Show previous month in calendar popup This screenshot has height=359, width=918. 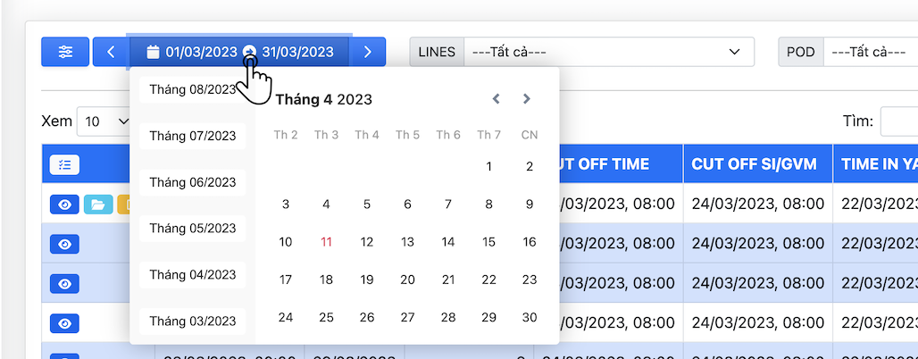497,99
